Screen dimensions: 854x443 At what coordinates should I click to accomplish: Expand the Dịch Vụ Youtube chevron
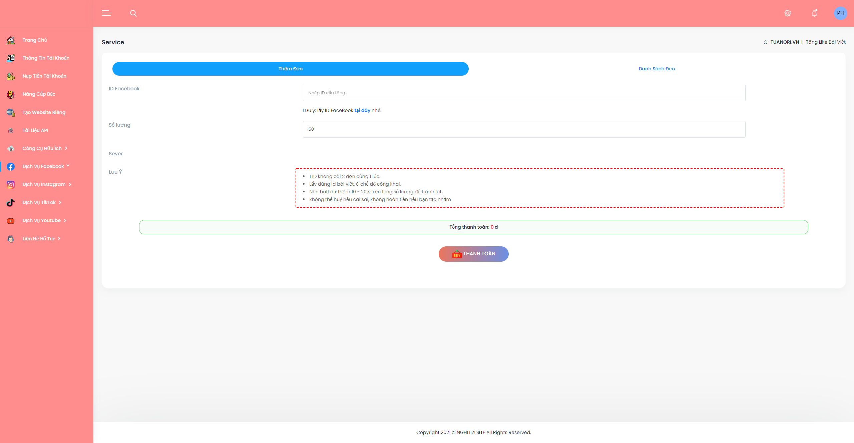click(65, 220)
